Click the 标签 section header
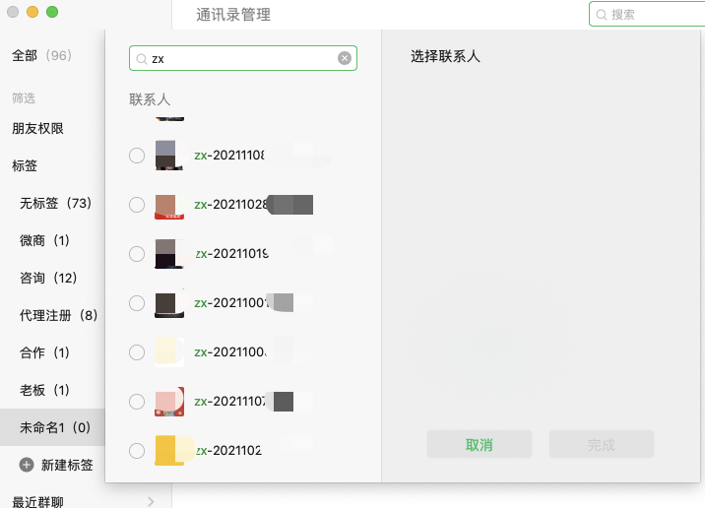The height and width of the screenshot is (508, 705). 25,165
